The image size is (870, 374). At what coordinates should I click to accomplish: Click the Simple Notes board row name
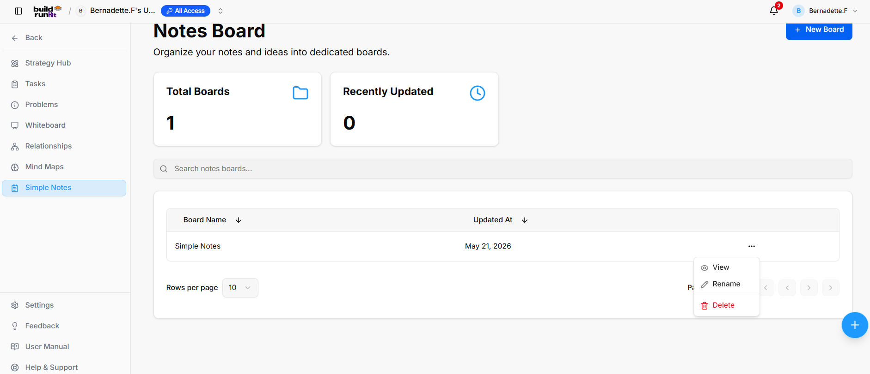pyautogui.click(x=198, y=246)
